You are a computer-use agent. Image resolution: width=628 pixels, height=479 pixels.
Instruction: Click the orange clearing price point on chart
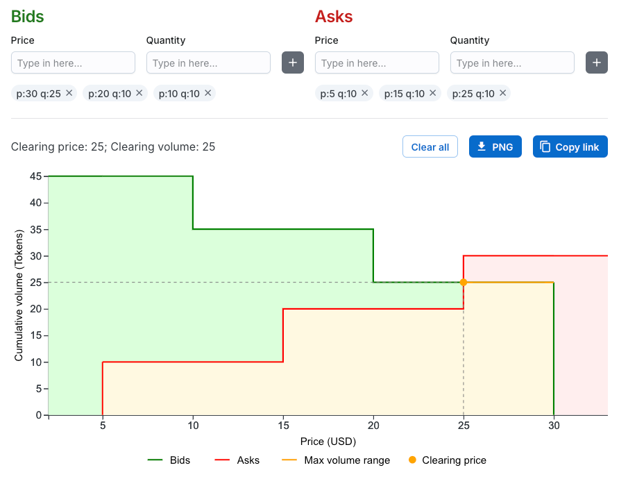[x=464, y=283]
